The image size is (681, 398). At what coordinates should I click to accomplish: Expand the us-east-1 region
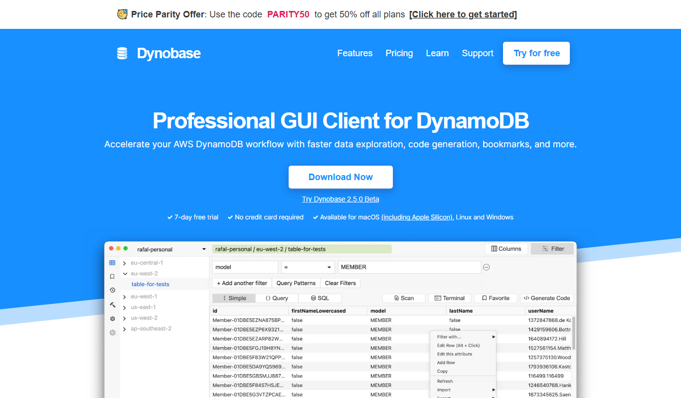[x=125, y=307]
